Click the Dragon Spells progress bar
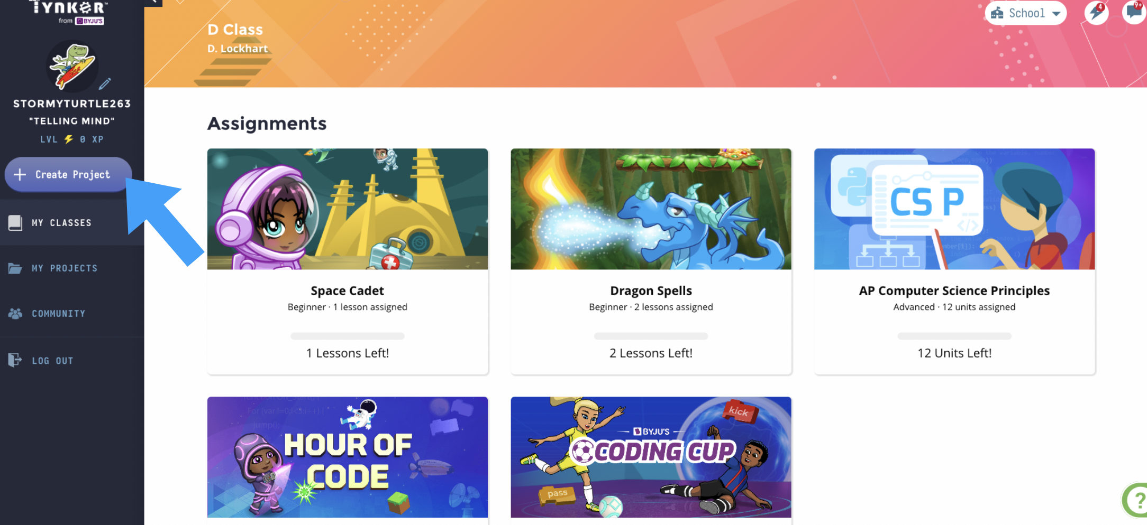 [651, 336]
